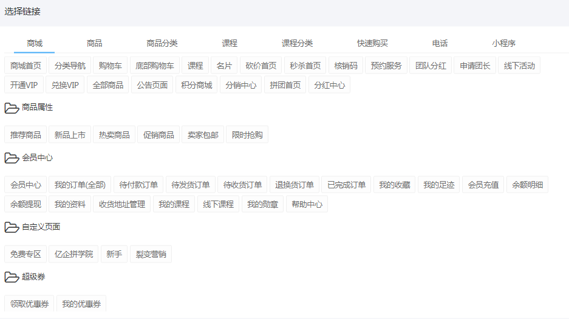569x319 pixels.
Task: Select the 待付款订单 button
Action: pos(138,185)
